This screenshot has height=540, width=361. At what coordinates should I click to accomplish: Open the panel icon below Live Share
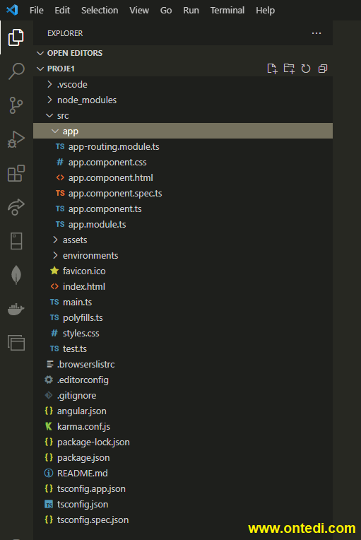(x=16, y=241)
